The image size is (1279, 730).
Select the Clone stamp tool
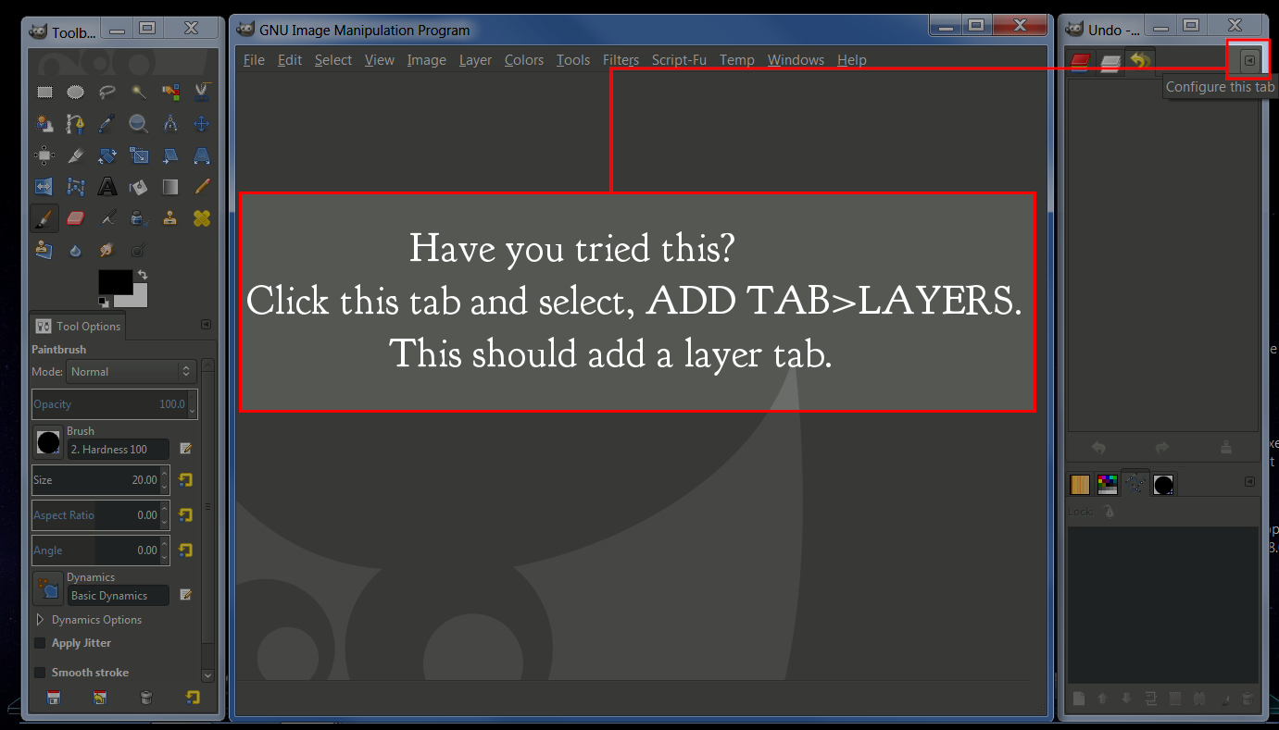(x=170, y=217)
